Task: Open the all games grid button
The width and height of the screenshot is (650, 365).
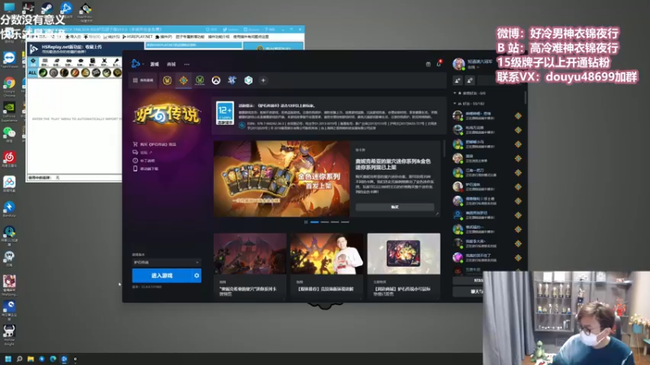Action: coord(143,80)
